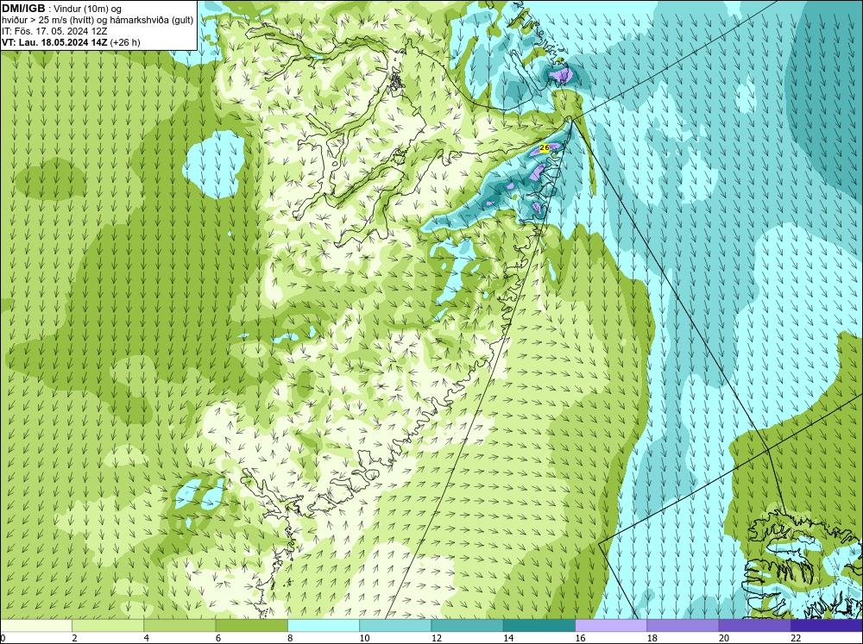Viewport: 863px width, 644px height.
Task: Select the above 22 m/s dark purple swatch
Action: click(x=827, y=626)
